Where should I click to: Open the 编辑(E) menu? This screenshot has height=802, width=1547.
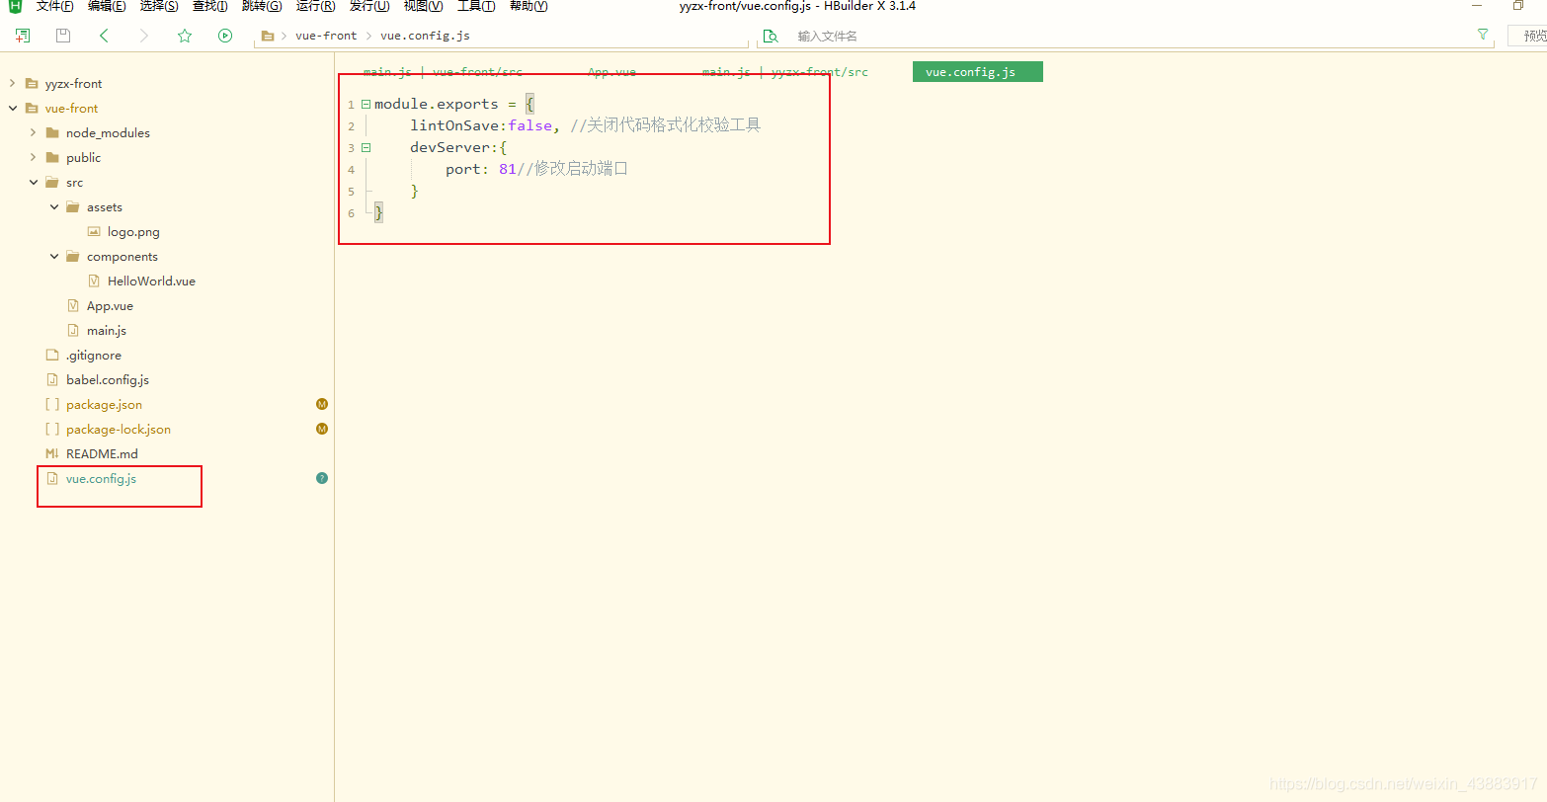[x=107, y=6]
